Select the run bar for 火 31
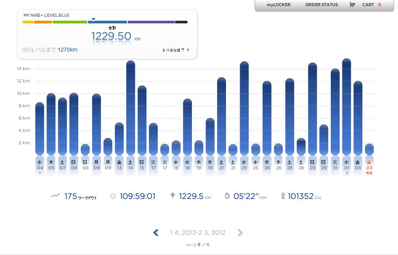This screenshot has height=255, width=398. tap(335, 112)
